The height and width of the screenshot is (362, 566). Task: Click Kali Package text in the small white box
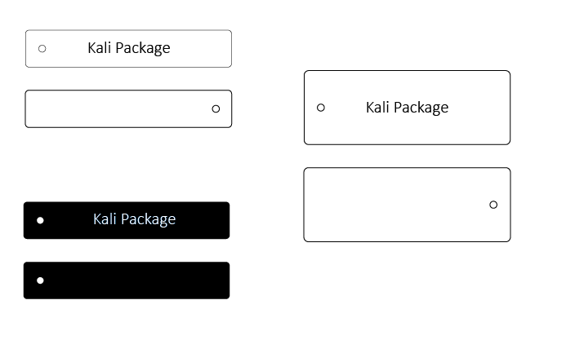[129, 48]
